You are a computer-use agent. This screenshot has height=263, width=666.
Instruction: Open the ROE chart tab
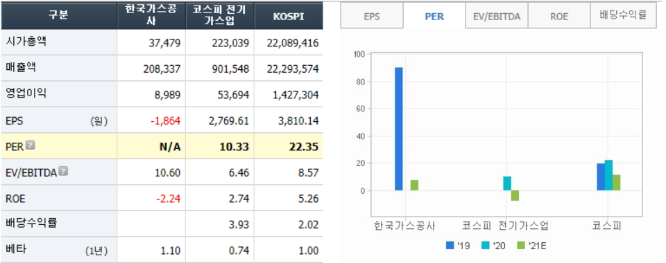point(559,17)
